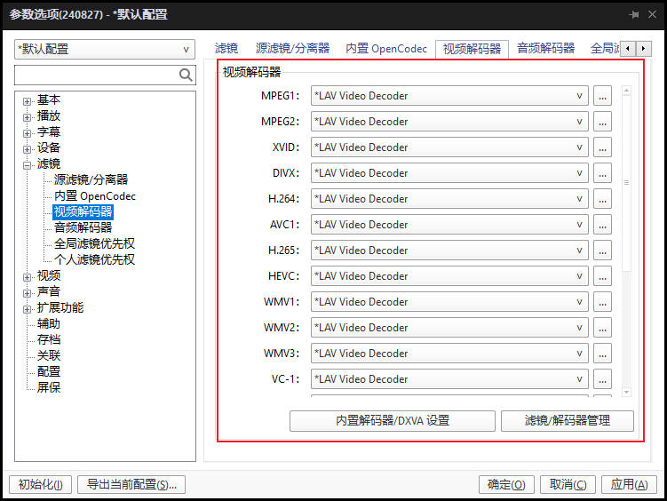The image size is (667, 501).
Task: Expand the 字幕 tree node
Action: coord(28,133)
